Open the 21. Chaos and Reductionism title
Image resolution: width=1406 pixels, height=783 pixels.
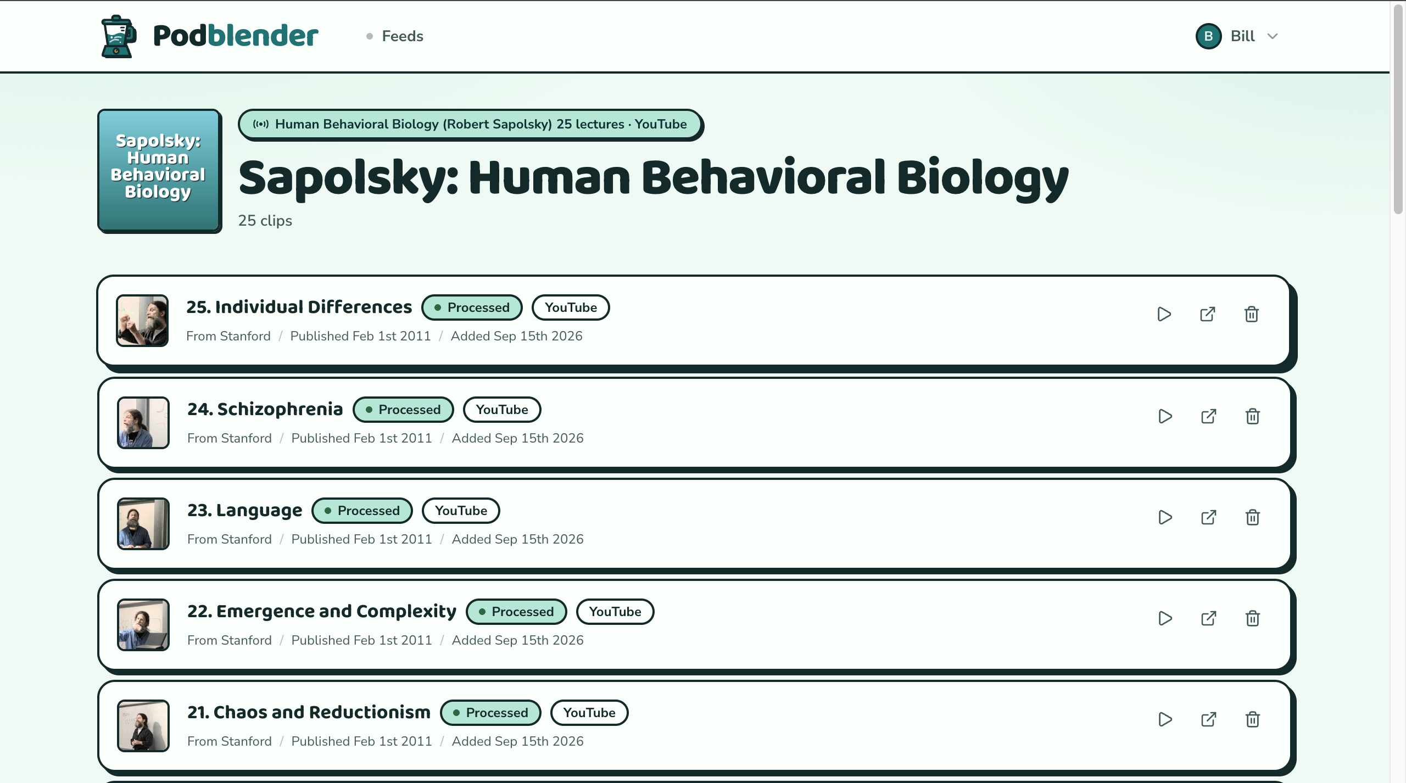click(x=309, y=712)
